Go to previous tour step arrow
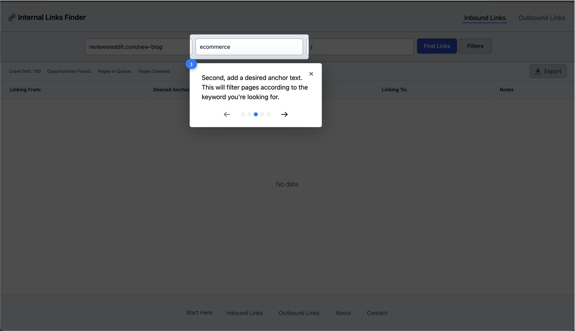575x331 pixels. coord(227,114)
